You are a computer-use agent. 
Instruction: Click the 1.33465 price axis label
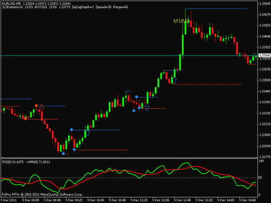[265, 91]
